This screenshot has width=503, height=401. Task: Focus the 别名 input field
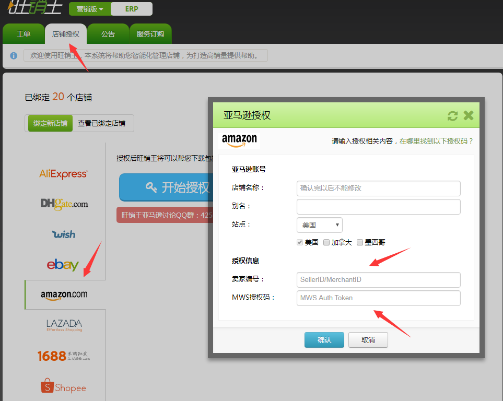point(379,207)
